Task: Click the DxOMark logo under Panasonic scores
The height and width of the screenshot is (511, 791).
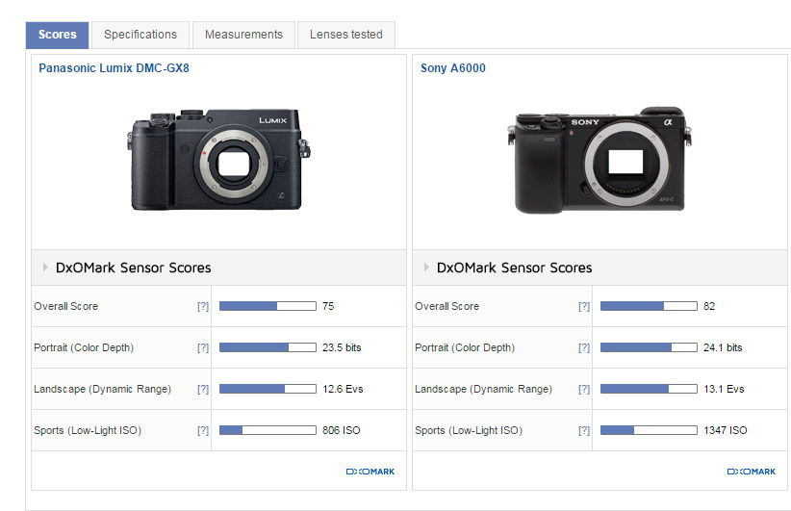Action: [370, 472]
